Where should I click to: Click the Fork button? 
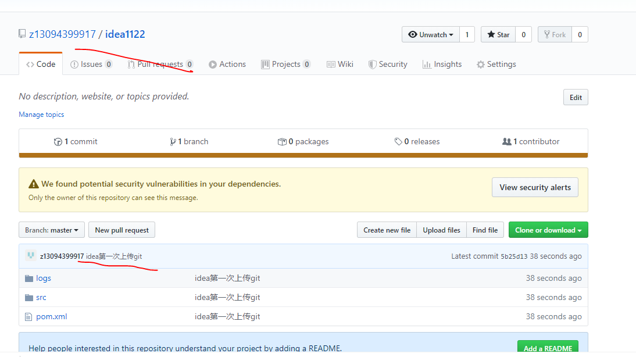555,34
